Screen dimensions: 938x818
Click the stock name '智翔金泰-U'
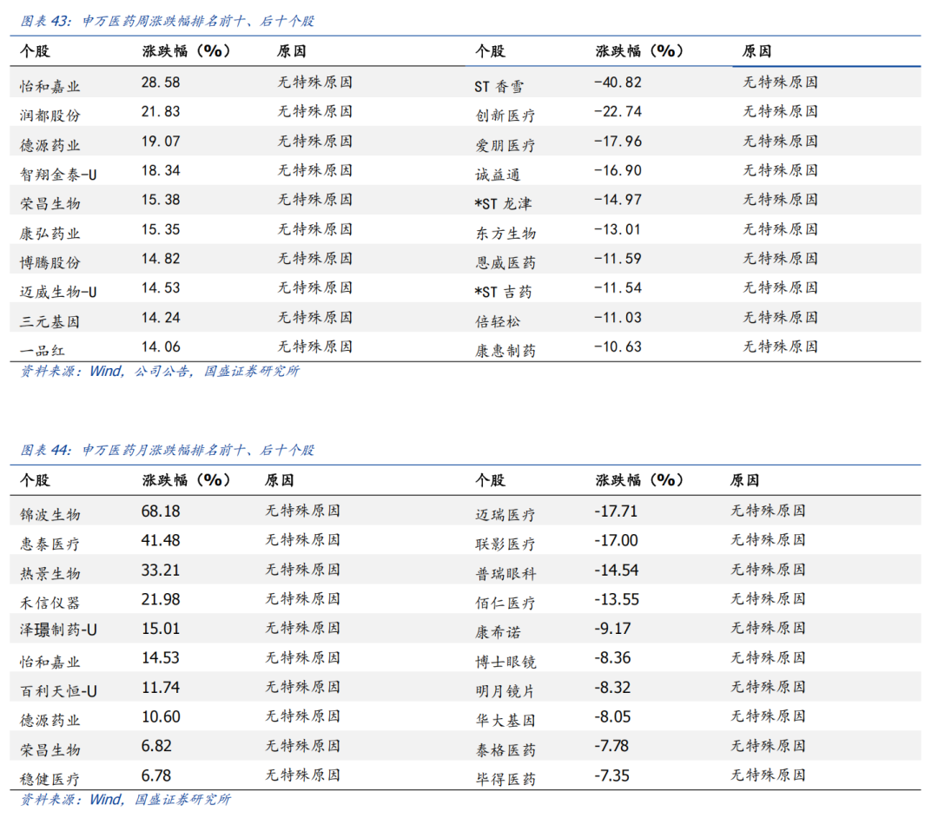pos(58,175)
